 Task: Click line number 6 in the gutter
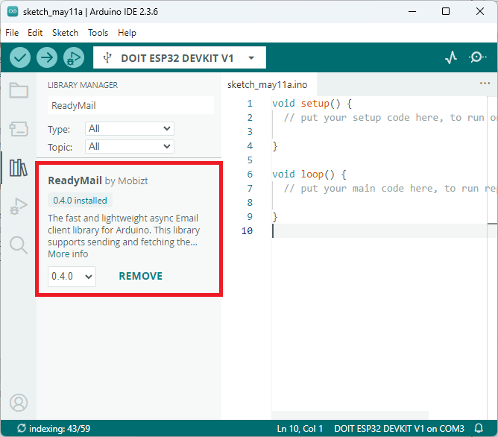click(x=250, y=175)
